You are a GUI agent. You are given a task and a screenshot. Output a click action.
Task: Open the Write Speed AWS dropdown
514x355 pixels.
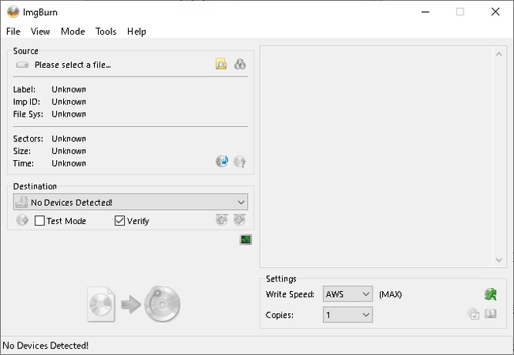347,294
